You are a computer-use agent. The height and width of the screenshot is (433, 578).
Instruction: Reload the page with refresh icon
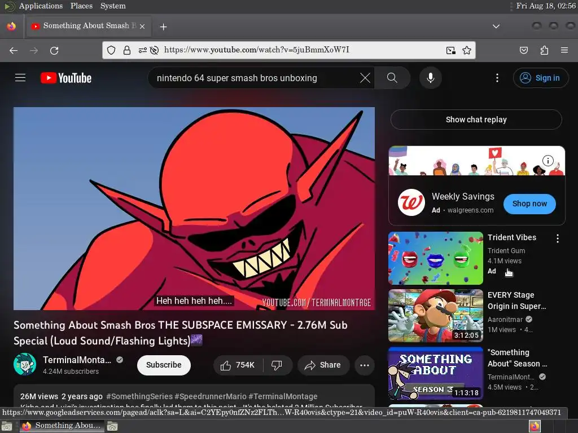pos(54,50)
